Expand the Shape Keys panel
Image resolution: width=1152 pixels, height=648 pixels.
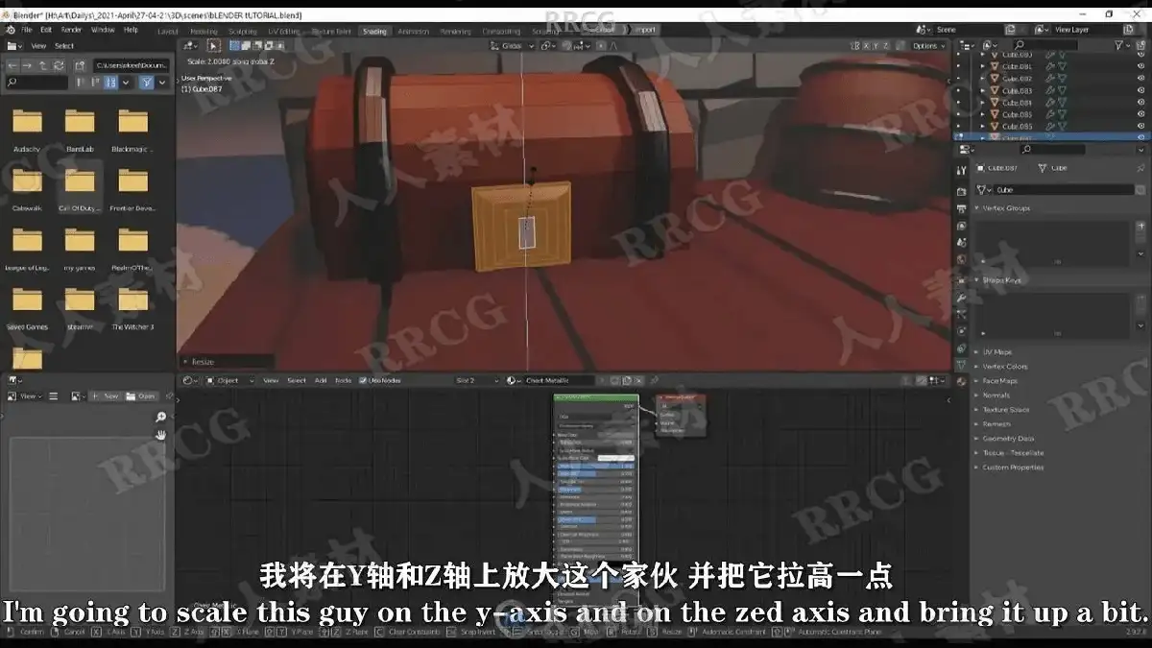(x=1003, y=279)
